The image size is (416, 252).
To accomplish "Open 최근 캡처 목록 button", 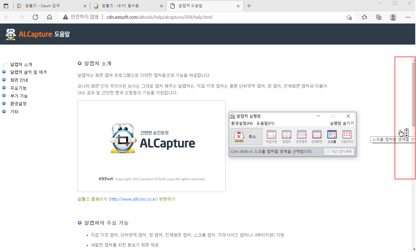I will pos(339,152).
